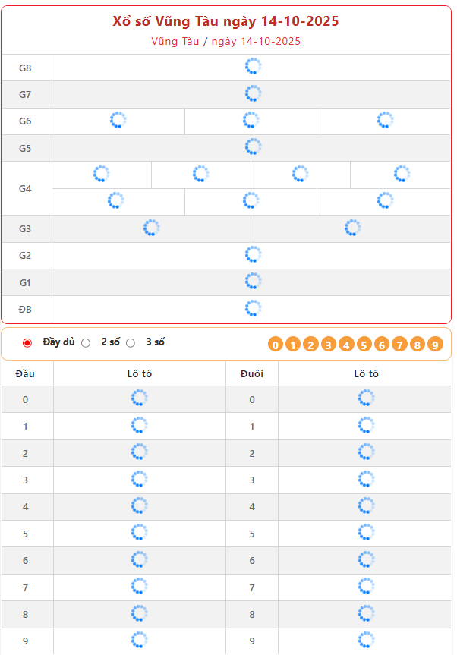The image size is (457, 655).
Task: Choose the orange number 5 circle
Action: (x=364, y=345)
